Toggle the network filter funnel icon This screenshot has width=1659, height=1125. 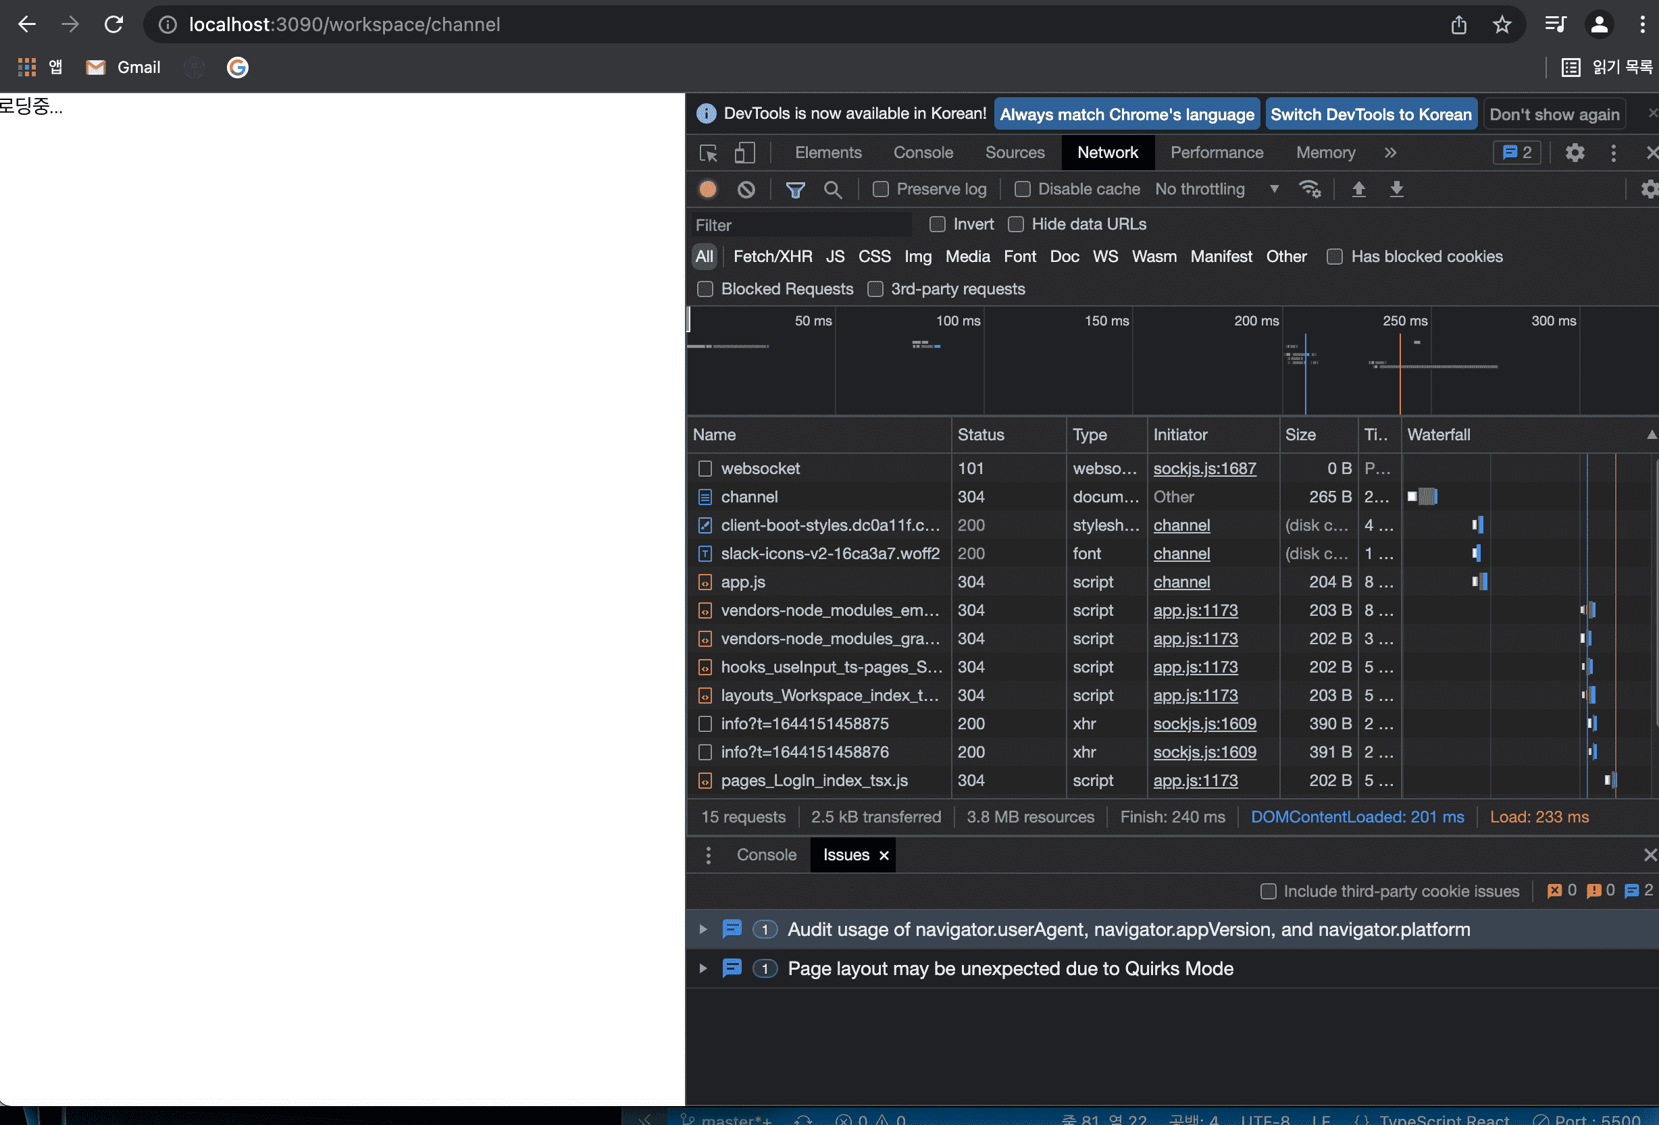click(x=794, y=189)
